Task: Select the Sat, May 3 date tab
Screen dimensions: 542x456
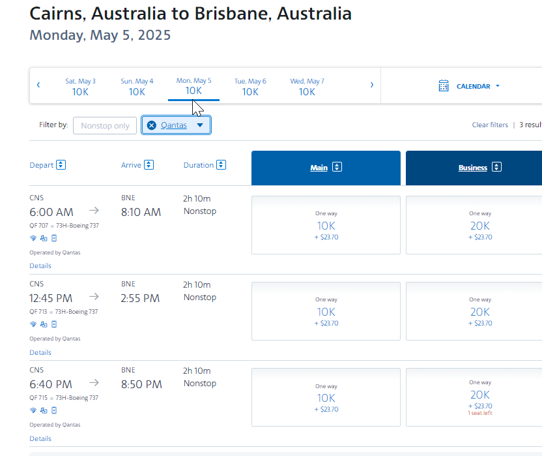Action: (80, 87)
